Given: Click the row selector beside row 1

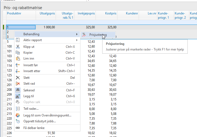Looking at the screenshot, I should (x=5, y=27).
